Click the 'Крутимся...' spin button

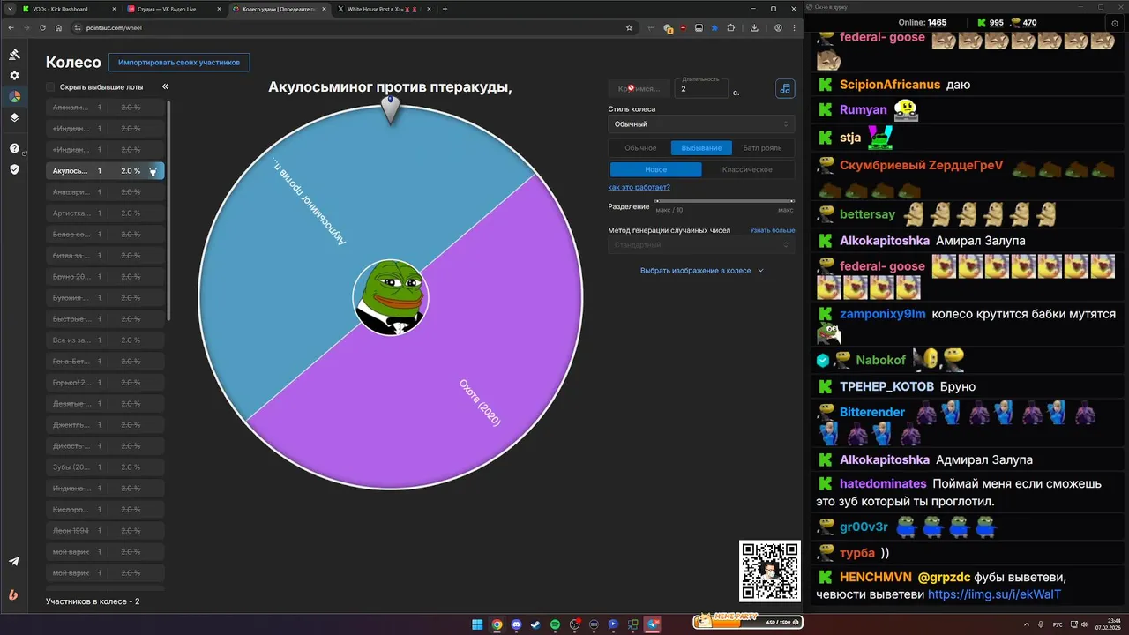coord(639,89)
